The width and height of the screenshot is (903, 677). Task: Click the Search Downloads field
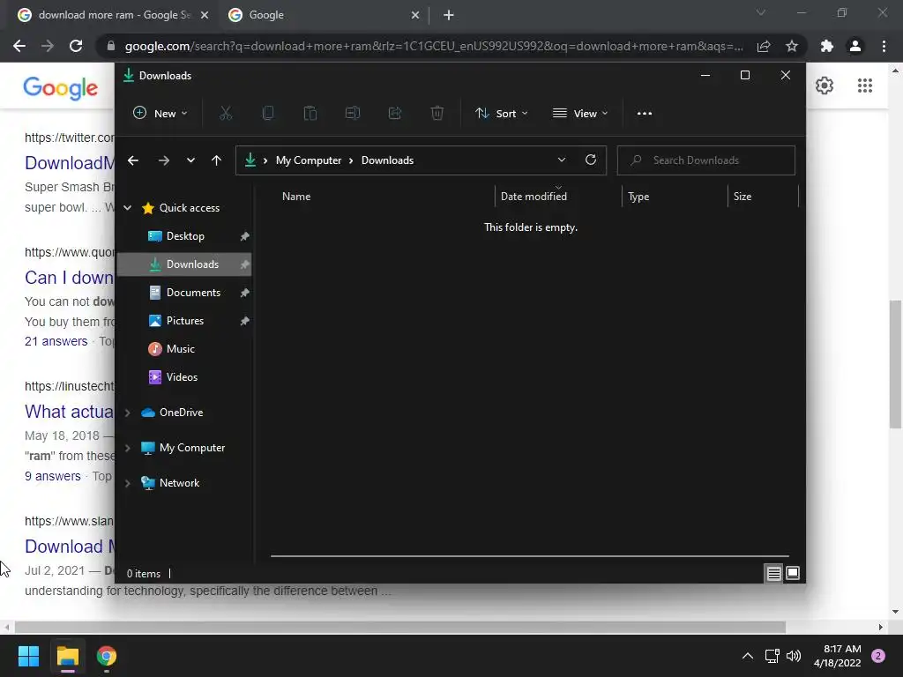pos(706,160)
